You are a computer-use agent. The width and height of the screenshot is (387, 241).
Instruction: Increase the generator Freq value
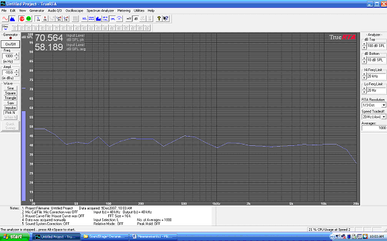[17, 54]
